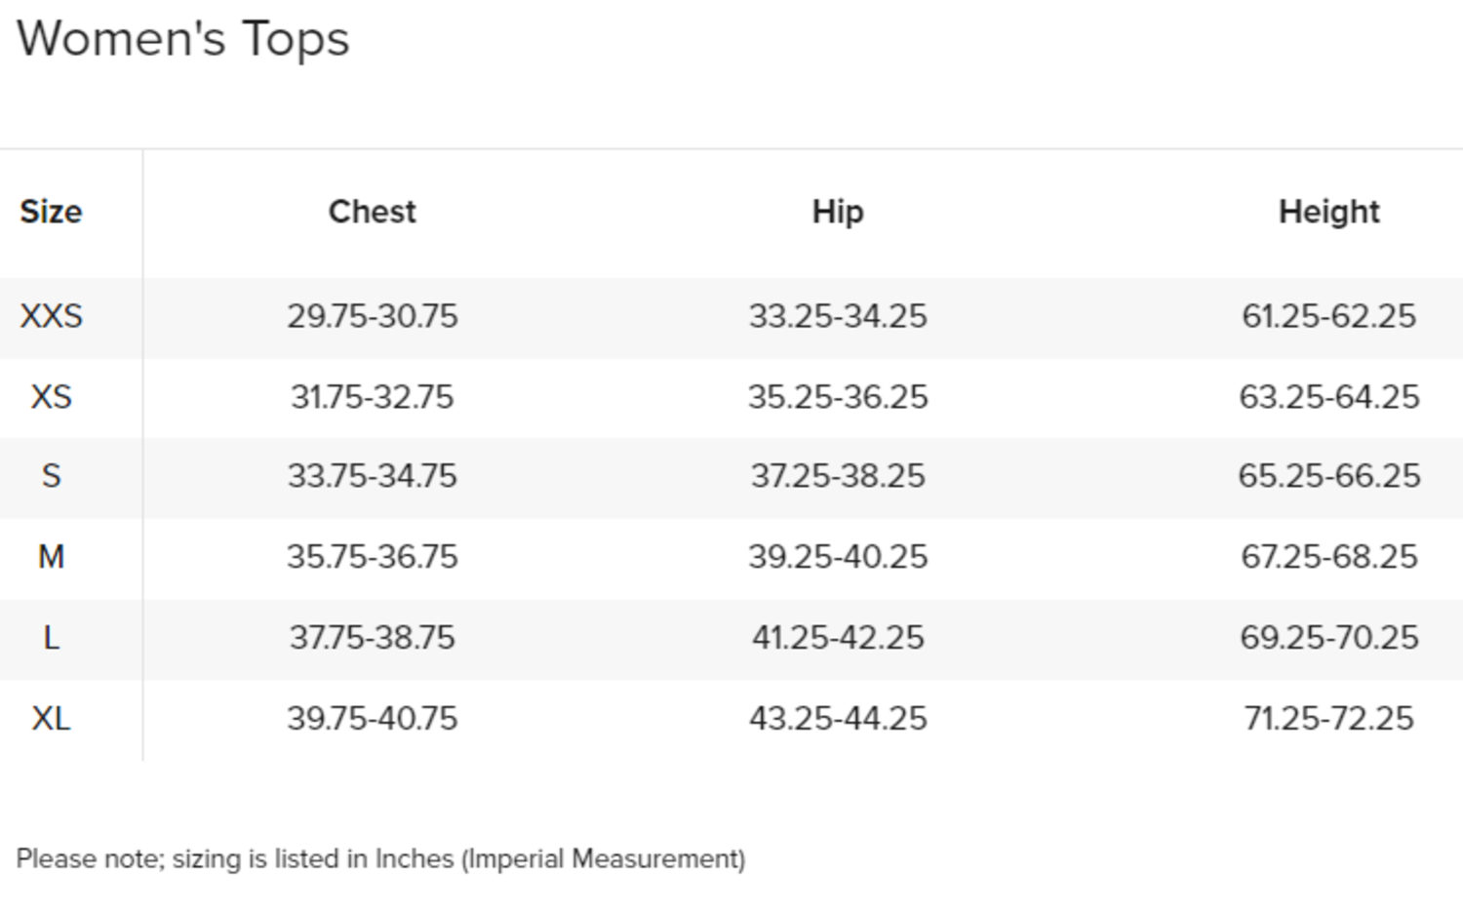The image size is (1463, 915).
Task: Click the sizing in Inches note
Action: point(380,859)
